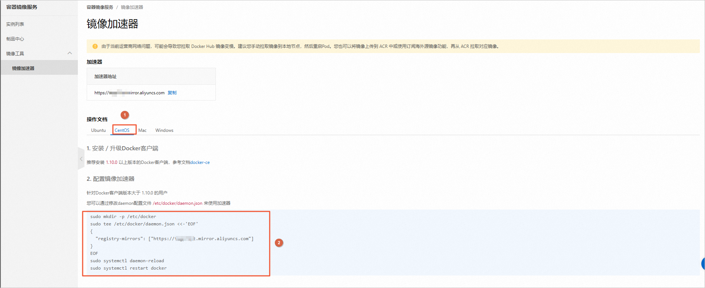Viewport: 705px width, 288px height.
Task: Collapse the 镜像工具 sidebar section chevron
Action: (x=70, y=53)
